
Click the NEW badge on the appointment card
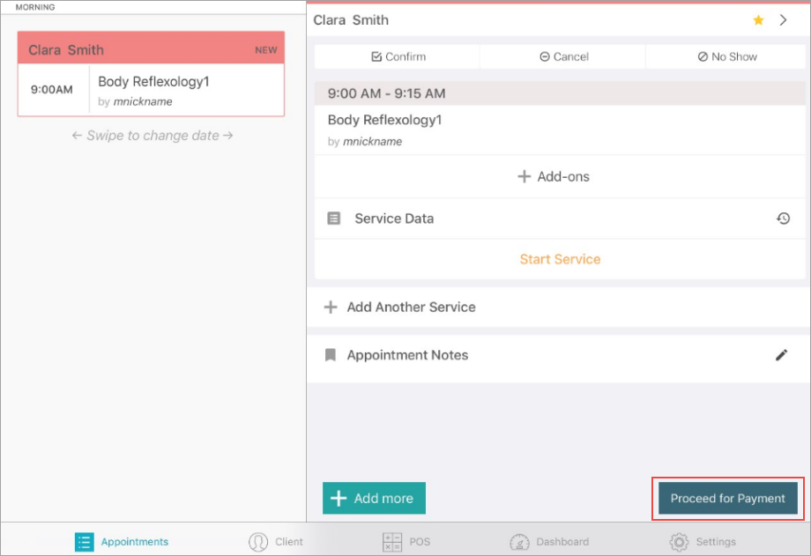click(x=266, y=50)
